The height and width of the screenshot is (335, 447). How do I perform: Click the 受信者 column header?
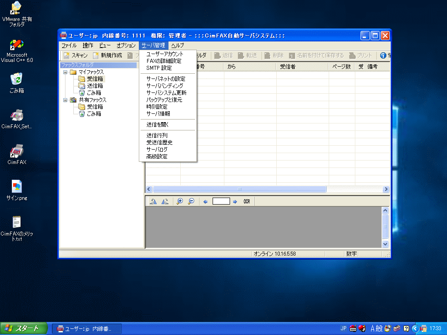click(302, 67)
